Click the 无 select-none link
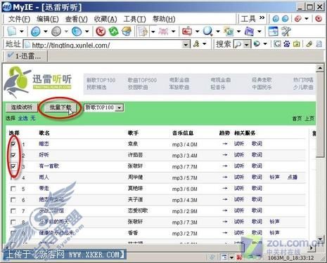Image resolution: width=327 pixels, height=263 pixels. 33,119
